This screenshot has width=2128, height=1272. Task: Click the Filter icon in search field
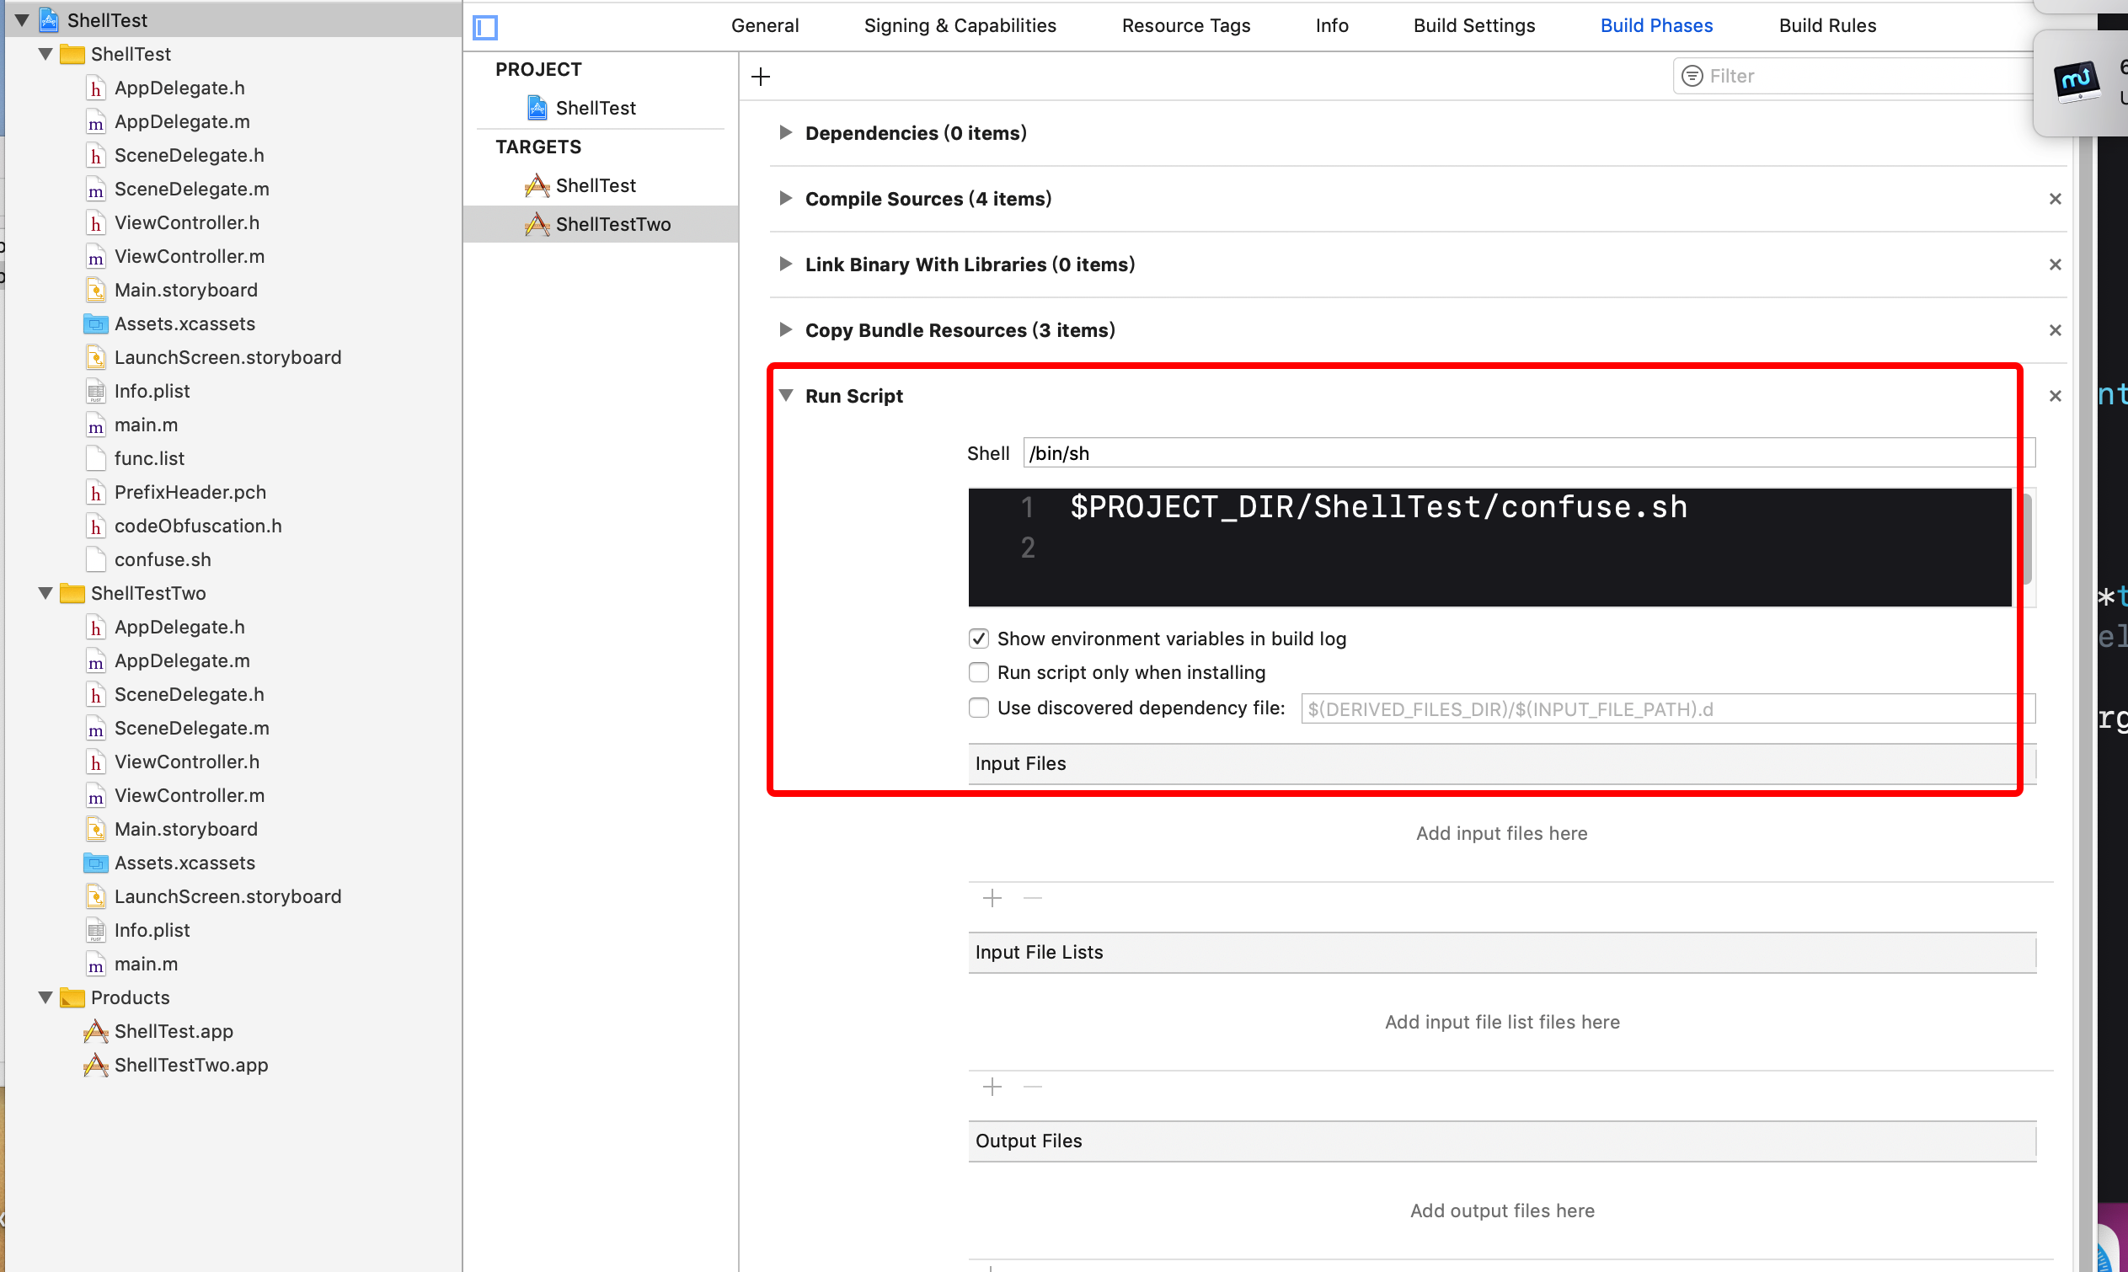(x=1692, y=77)
